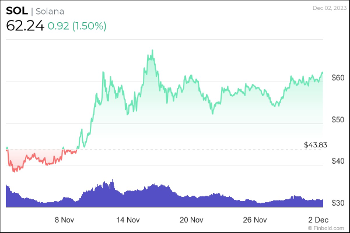Select the 62.24 current price
Image resolution: width=350 pixels, height=233 pixels.
pos(25,26)
